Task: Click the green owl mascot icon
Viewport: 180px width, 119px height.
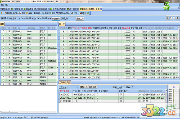Action: [167, 6]
